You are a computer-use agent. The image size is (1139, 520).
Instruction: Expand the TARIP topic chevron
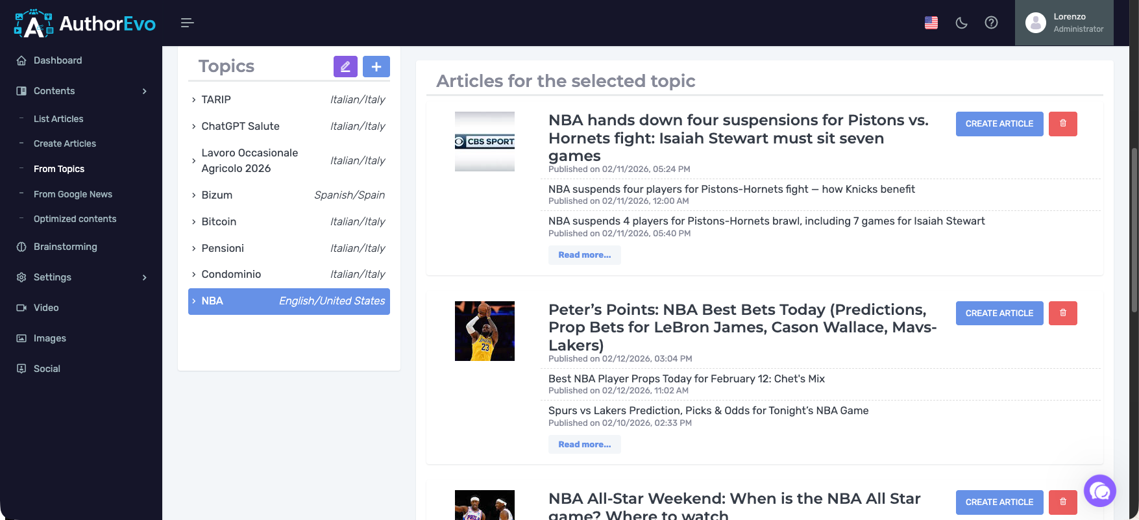(193, 99)
